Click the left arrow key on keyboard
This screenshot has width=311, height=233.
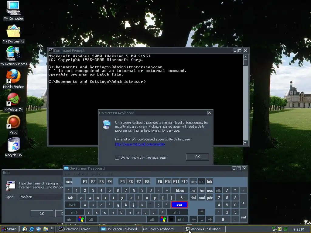(193, 219)
